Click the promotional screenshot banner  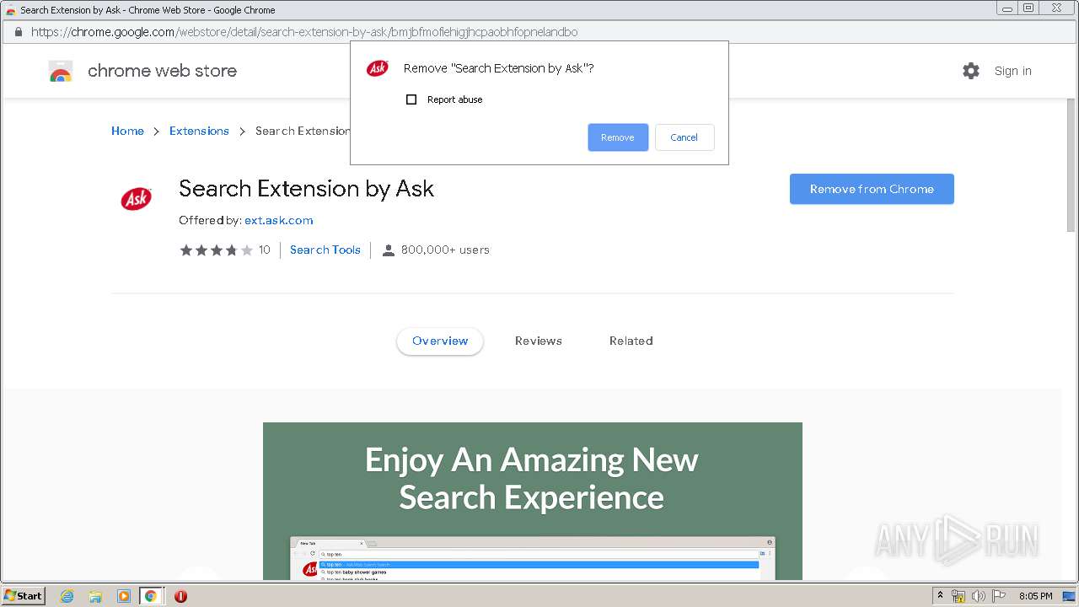tap(533, 501)
